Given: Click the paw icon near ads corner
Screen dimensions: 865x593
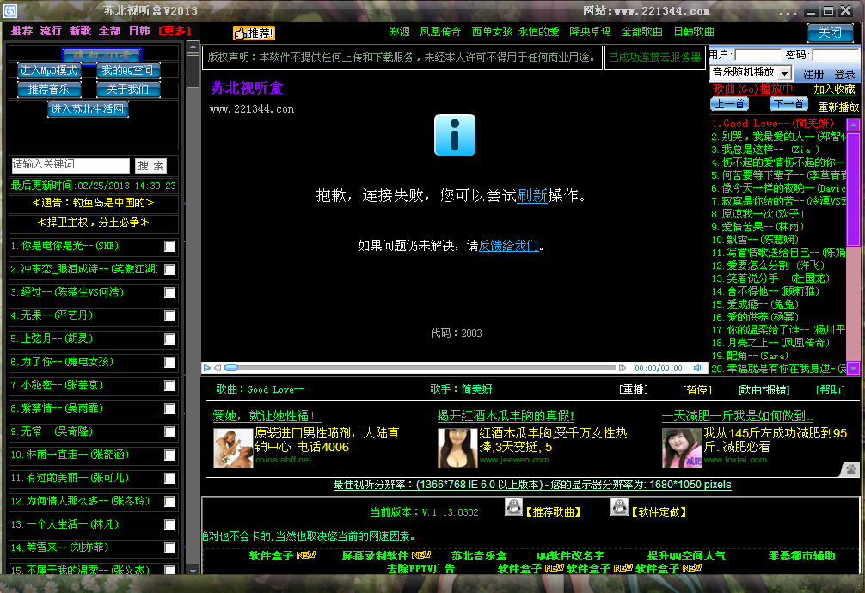Looking at the screenshot, I should coord(850,469).
